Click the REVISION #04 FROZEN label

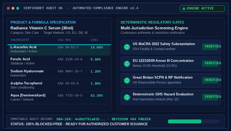(x=131, y=119)
